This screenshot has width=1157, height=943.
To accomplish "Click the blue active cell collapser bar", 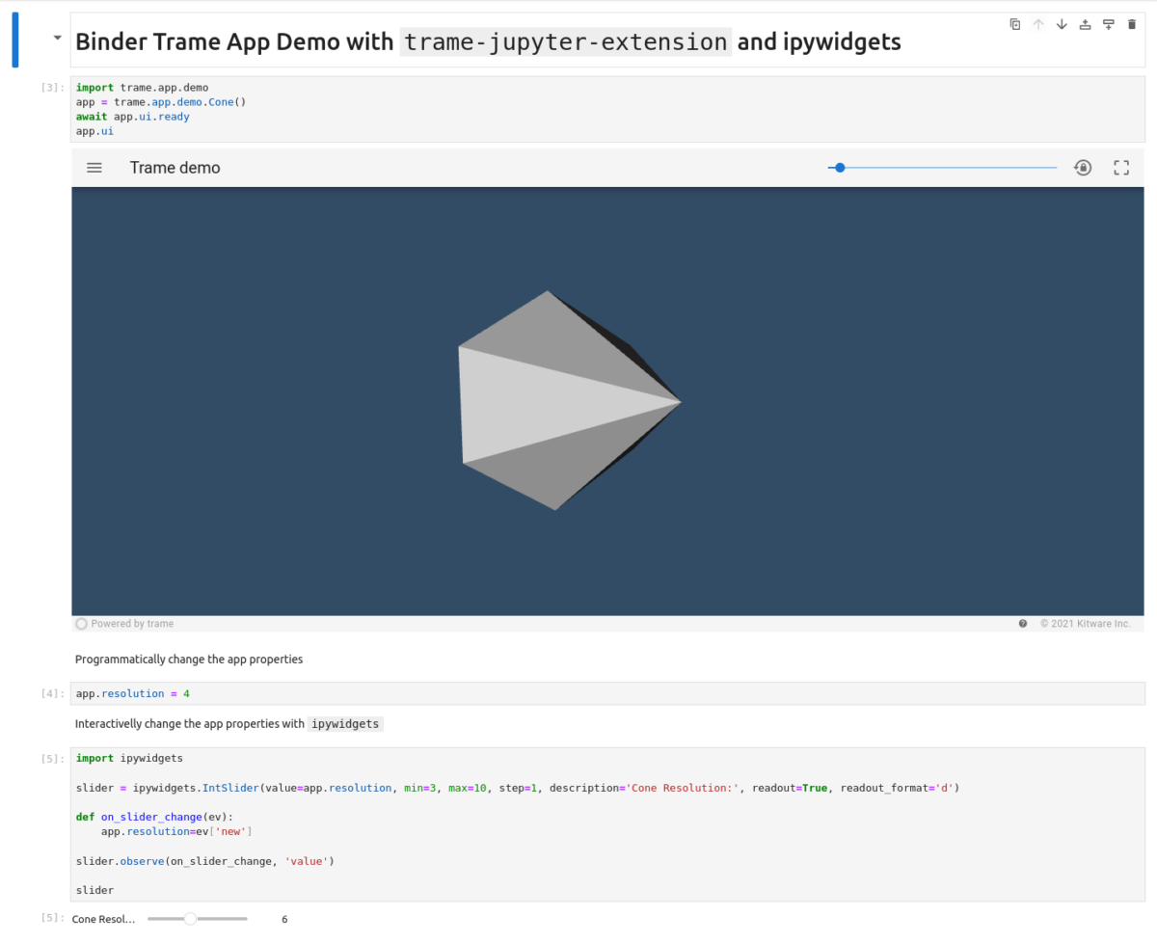I will (x=15, y=41).
